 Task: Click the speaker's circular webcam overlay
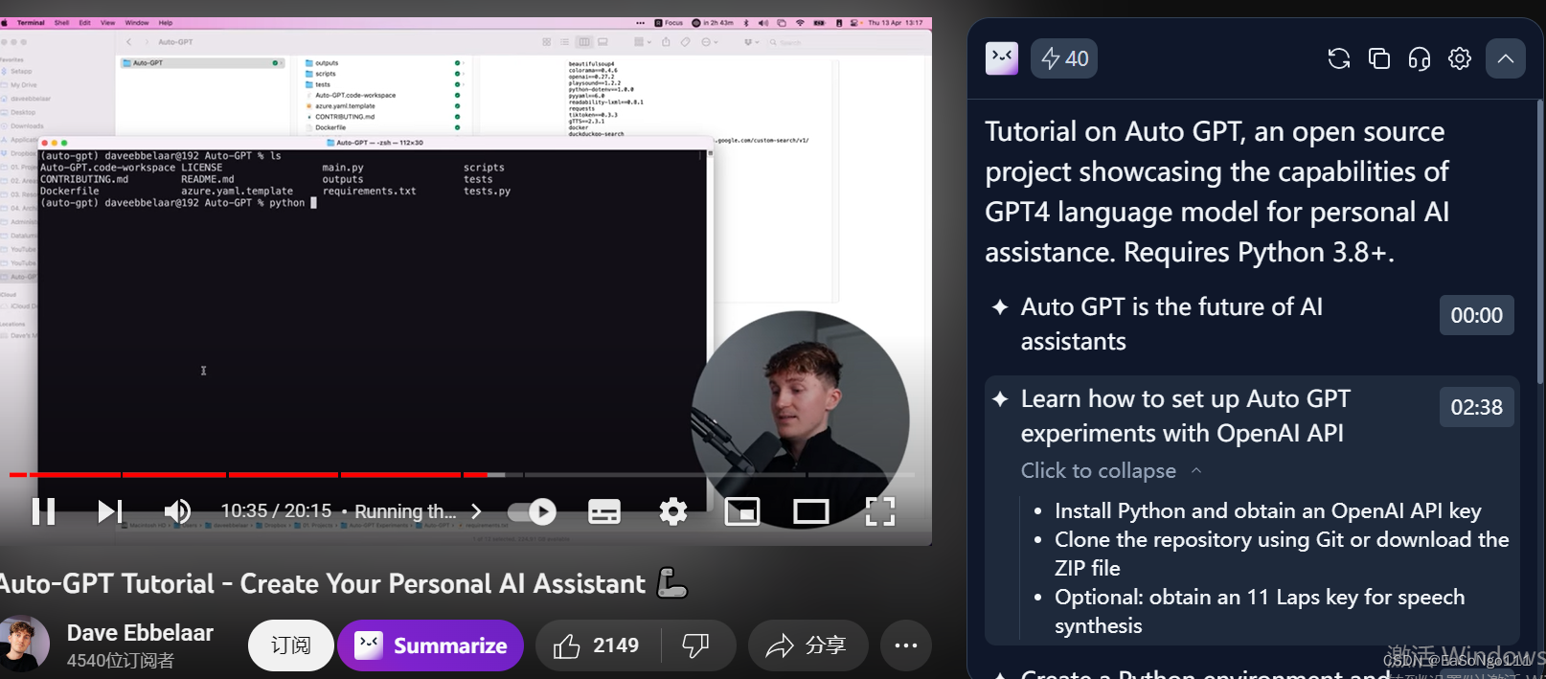pos(800,419)
